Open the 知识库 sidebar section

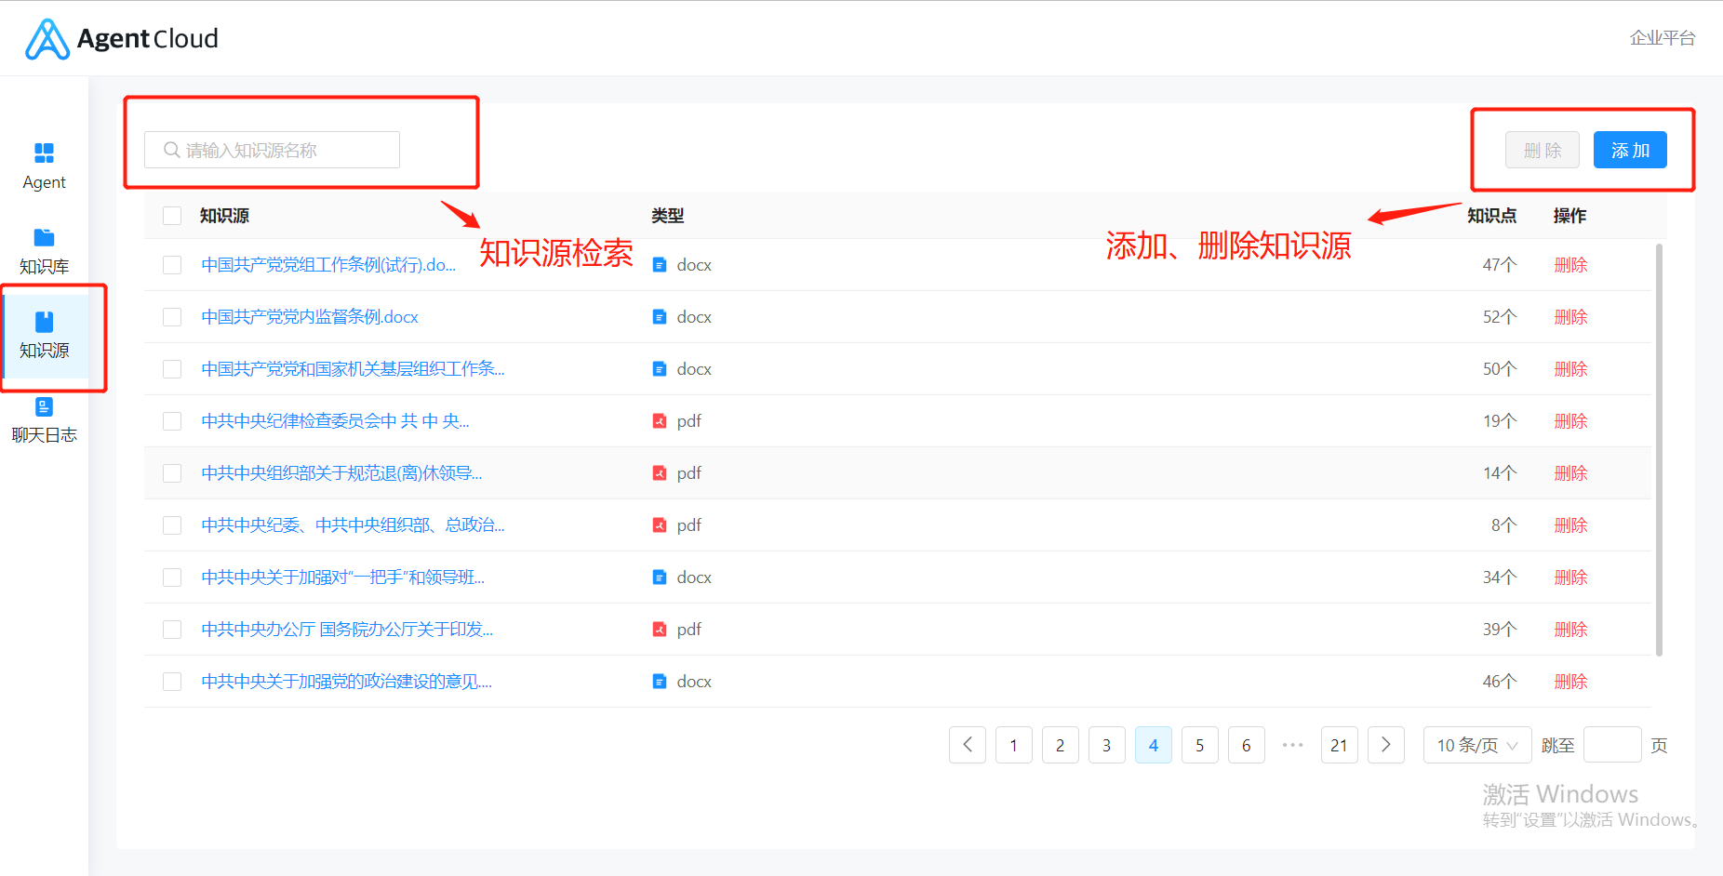pos(44,251)
